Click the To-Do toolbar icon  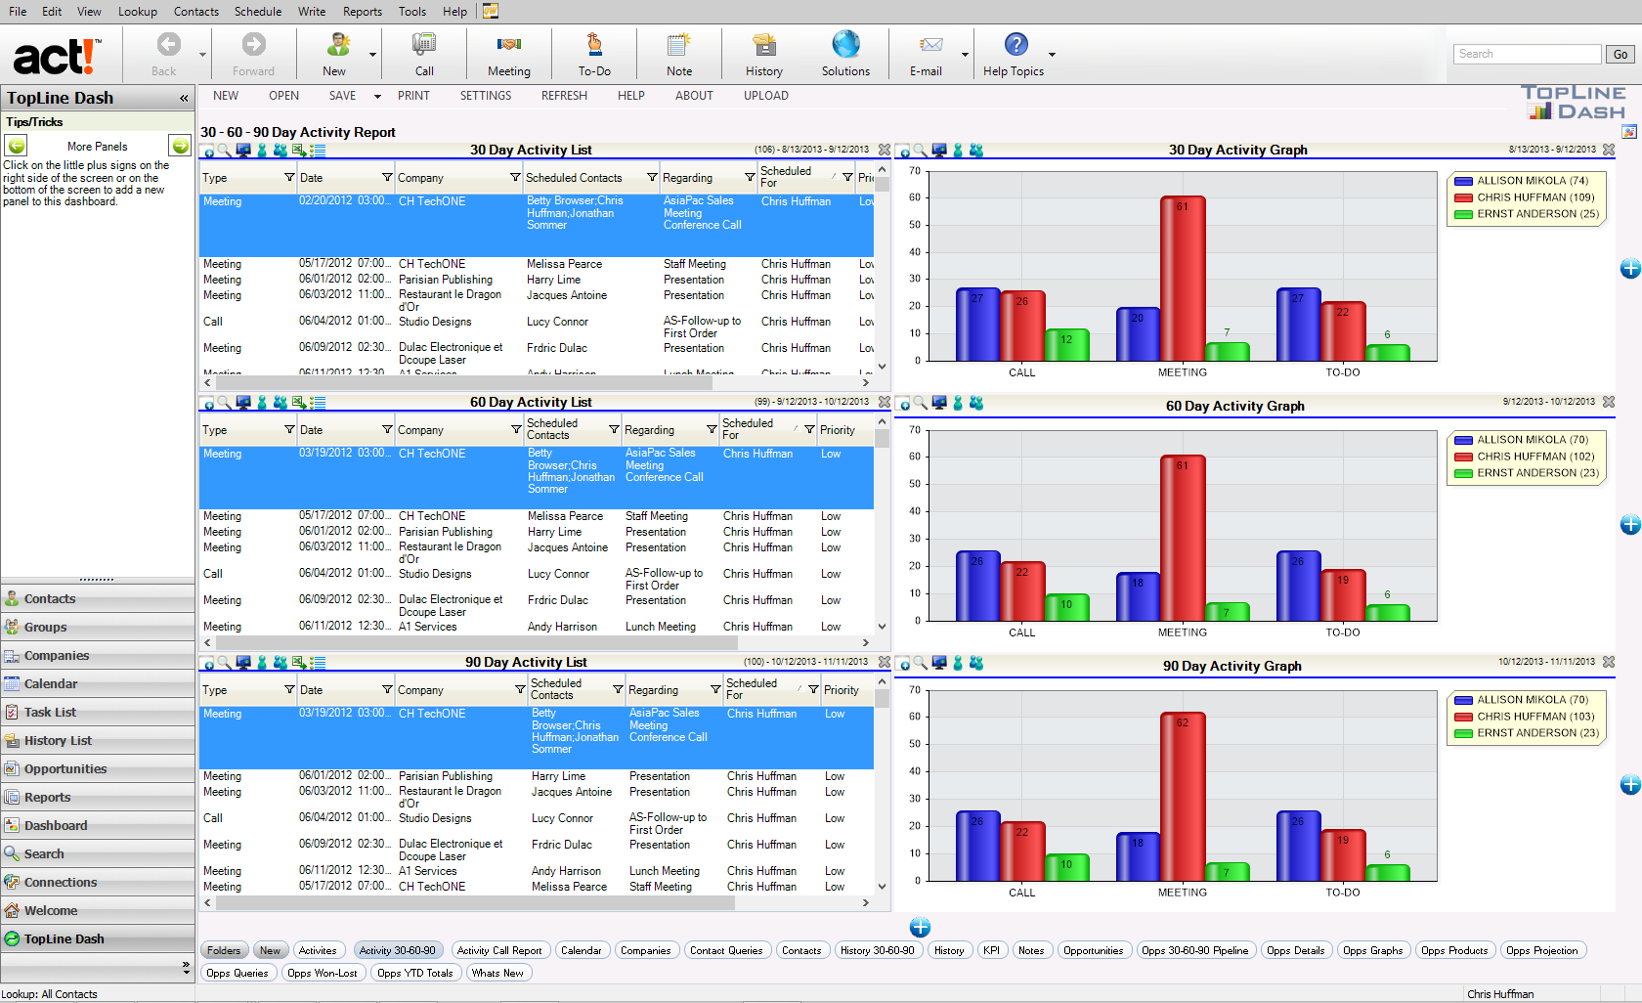click(x=593, y=45)
